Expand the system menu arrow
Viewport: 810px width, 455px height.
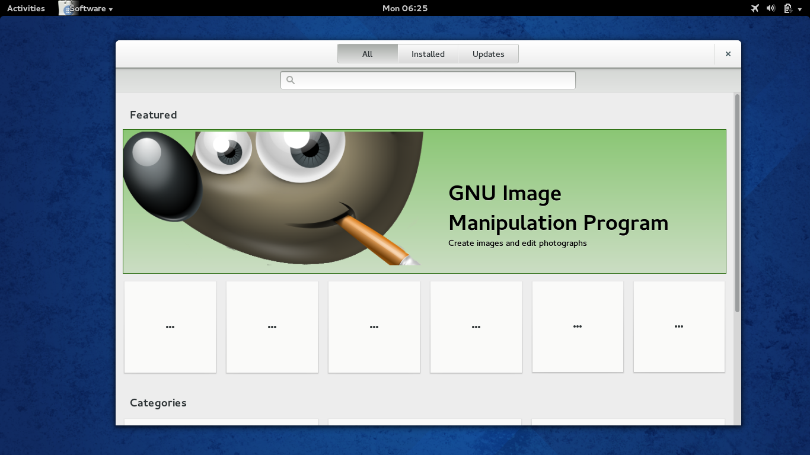800,9
